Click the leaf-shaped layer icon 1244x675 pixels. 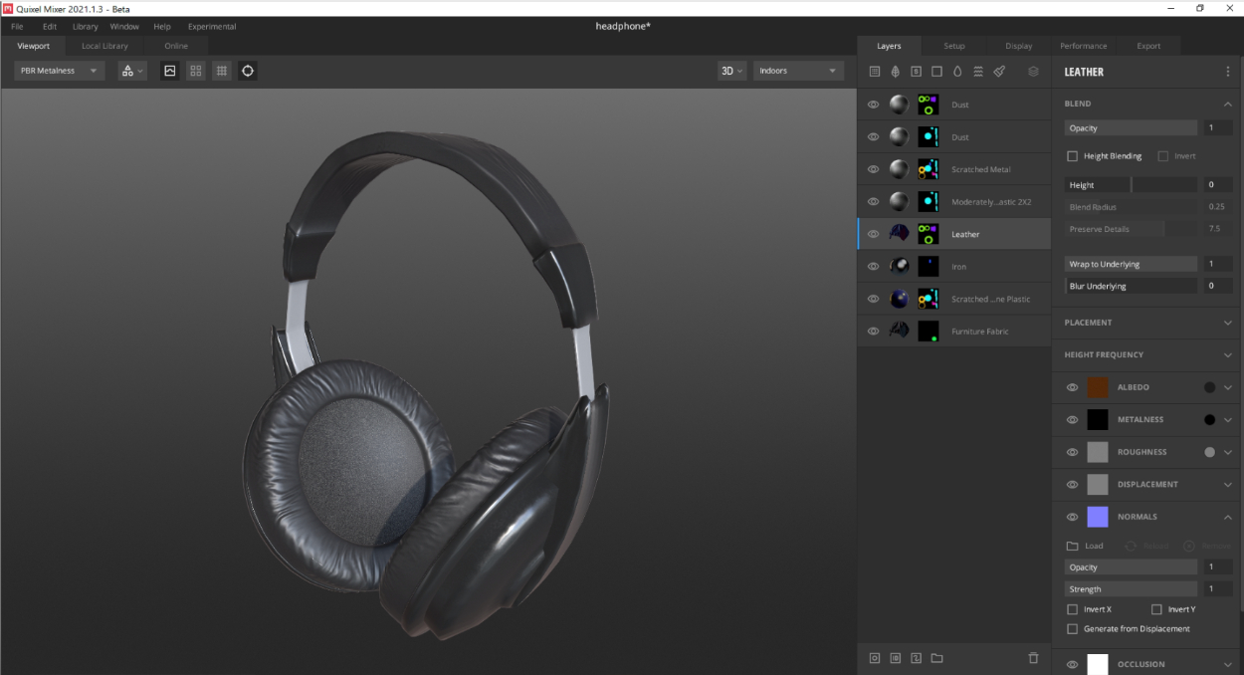click(x=895, y=72)
